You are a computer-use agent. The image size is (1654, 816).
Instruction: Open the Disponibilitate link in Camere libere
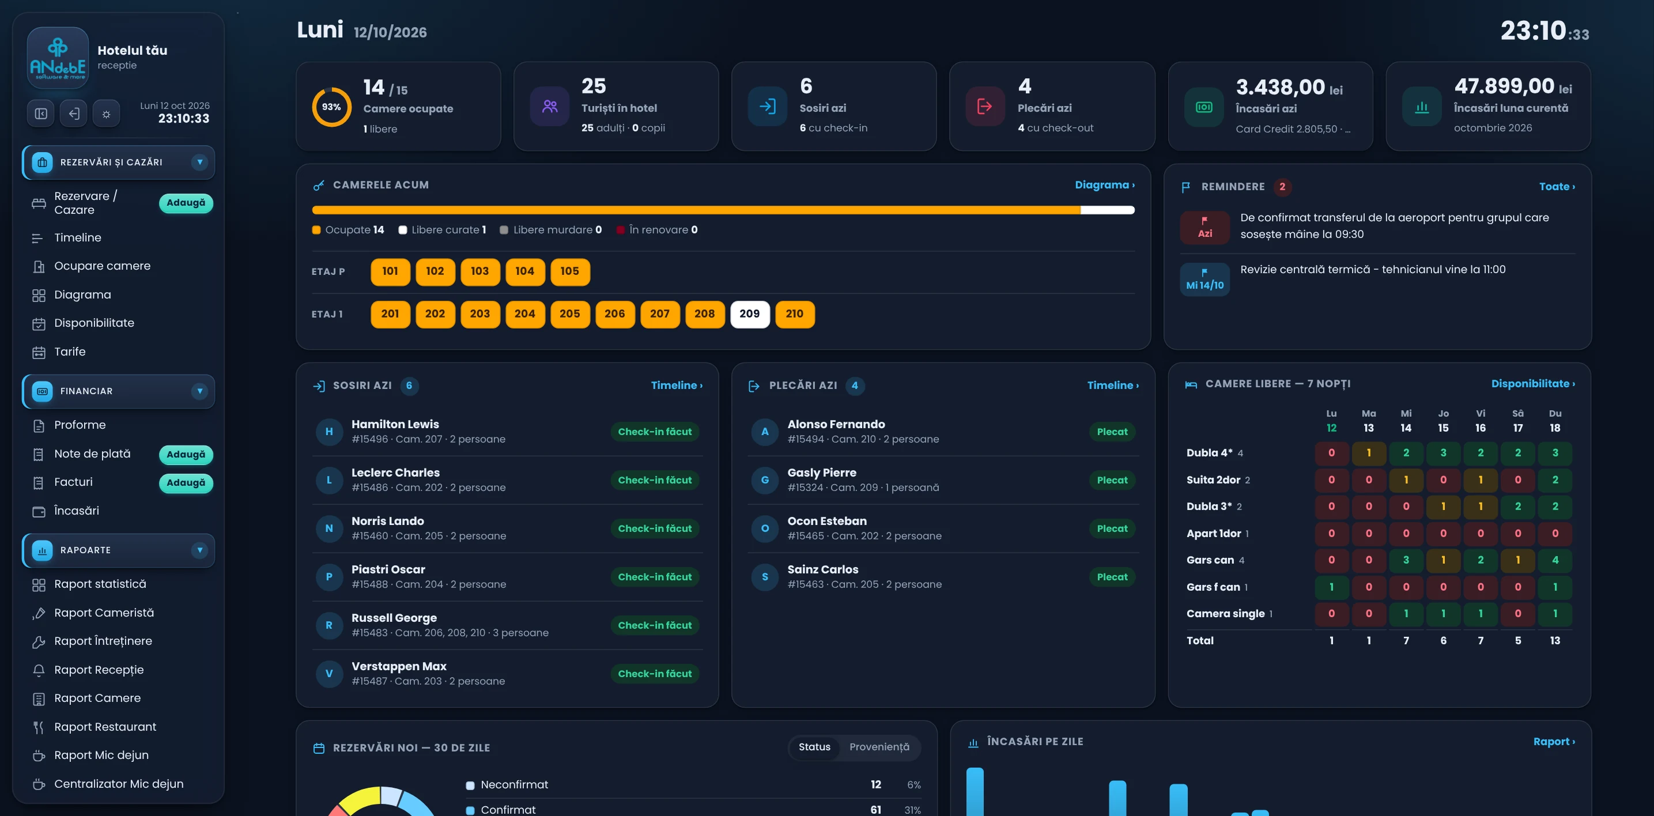[x=1532, y=384]
